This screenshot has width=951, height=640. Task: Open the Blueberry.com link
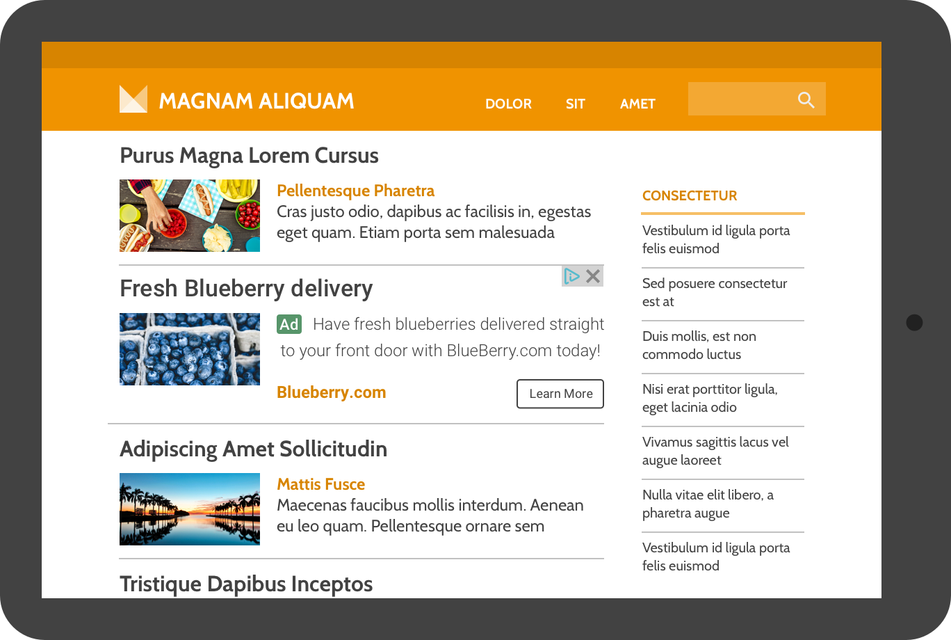(x=332, y=392)
